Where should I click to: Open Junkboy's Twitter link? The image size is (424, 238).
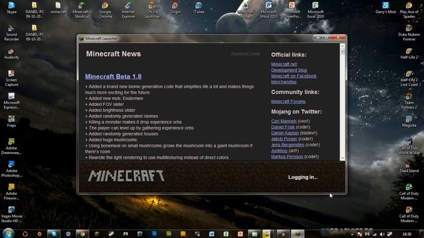(280, 151)
